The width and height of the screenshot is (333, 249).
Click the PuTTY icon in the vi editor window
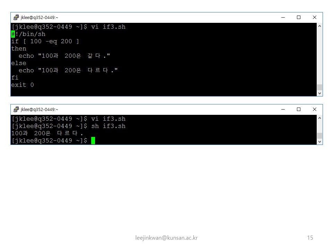click(16, 17)
